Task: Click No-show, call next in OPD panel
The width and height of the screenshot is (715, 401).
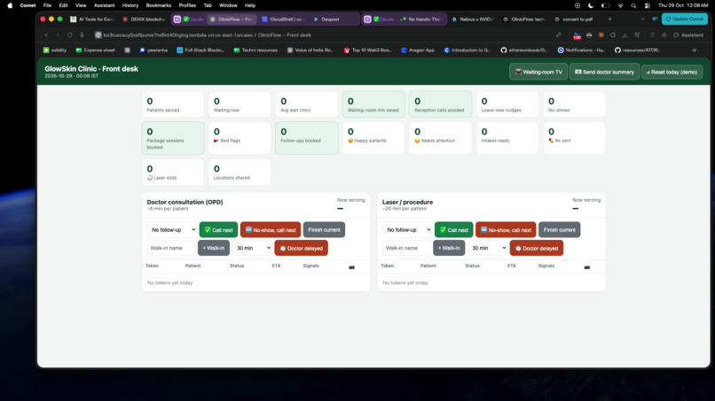Action: [x=271, y=230]
